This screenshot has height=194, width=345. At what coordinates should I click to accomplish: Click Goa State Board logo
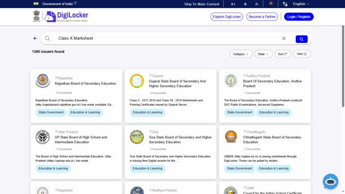[x=137, y=137]
